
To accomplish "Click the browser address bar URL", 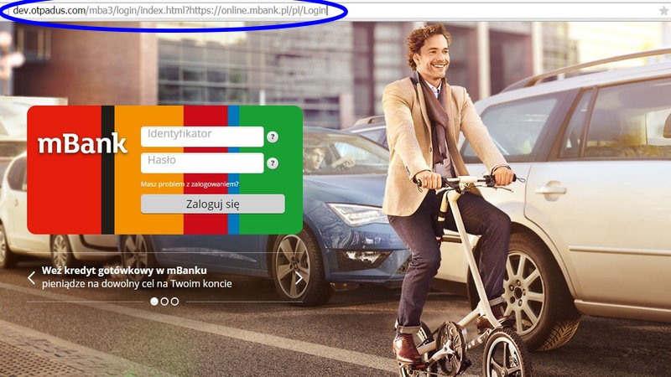I will coord(170,11).
